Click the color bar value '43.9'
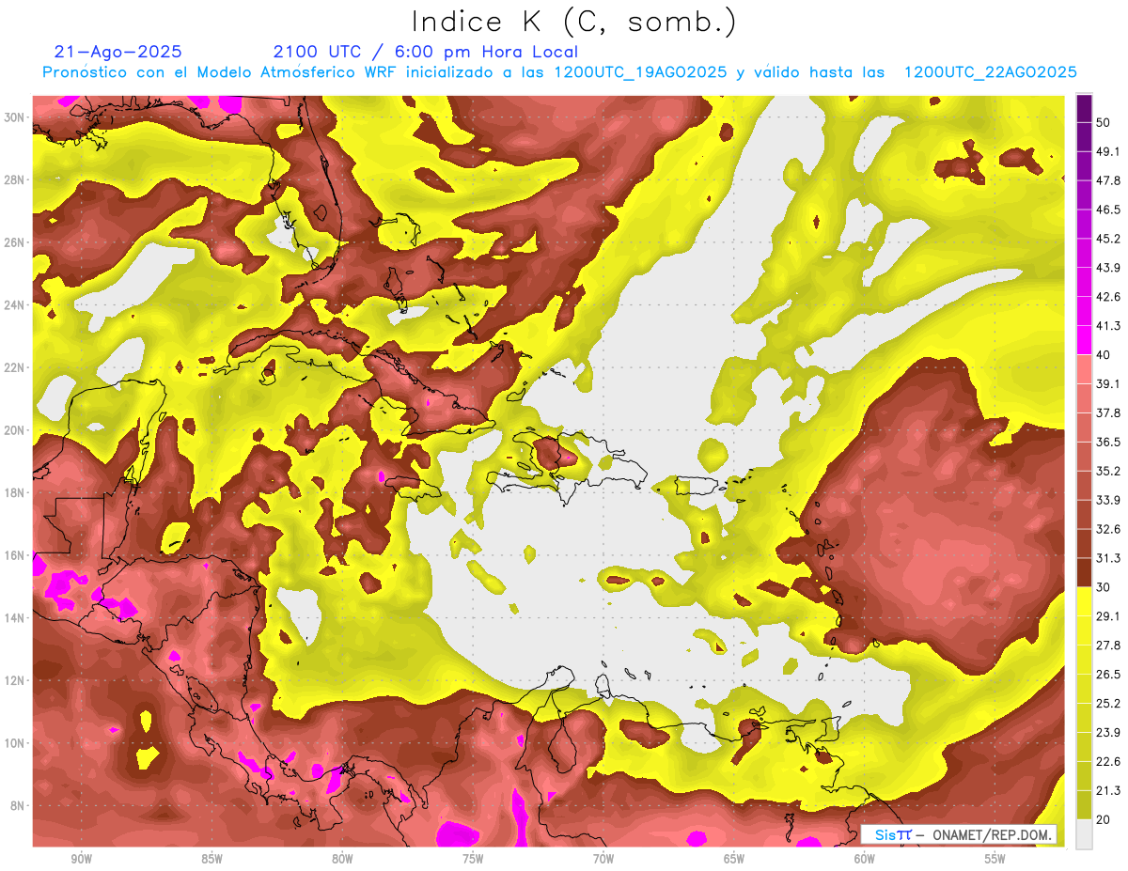 [1107, 268]
